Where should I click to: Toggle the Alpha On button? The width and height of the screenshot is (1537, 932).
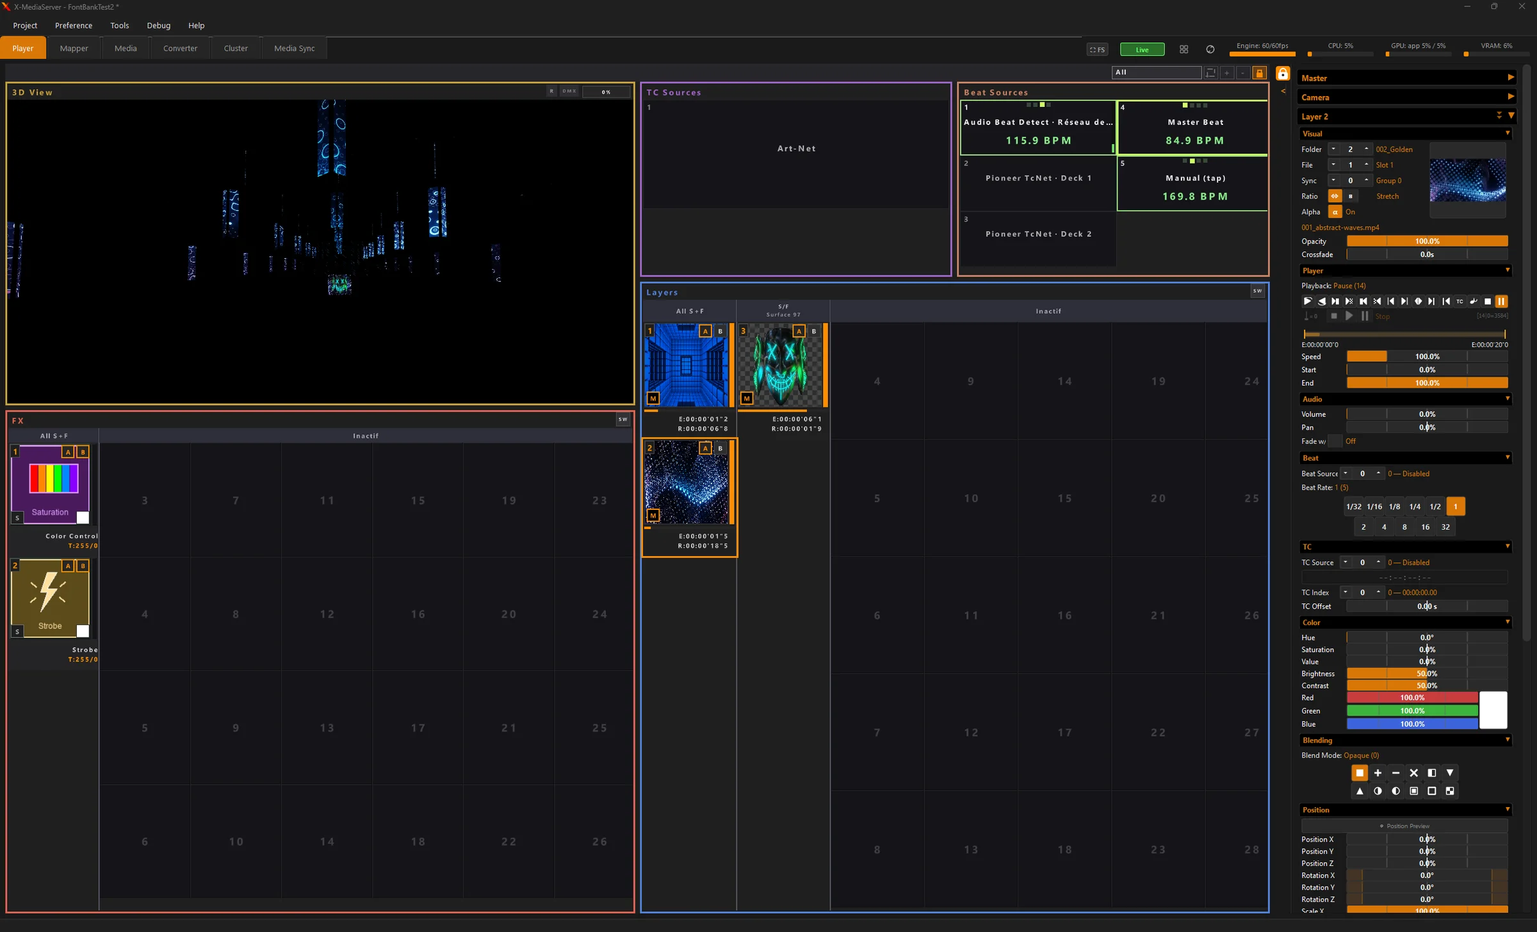(x=1335, y=212)
